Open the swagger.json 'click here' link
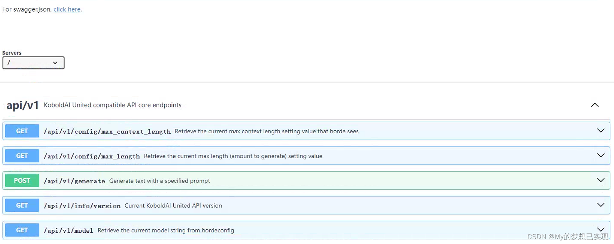614x244 pixels. pyautogui.click(x=67, y=9)
